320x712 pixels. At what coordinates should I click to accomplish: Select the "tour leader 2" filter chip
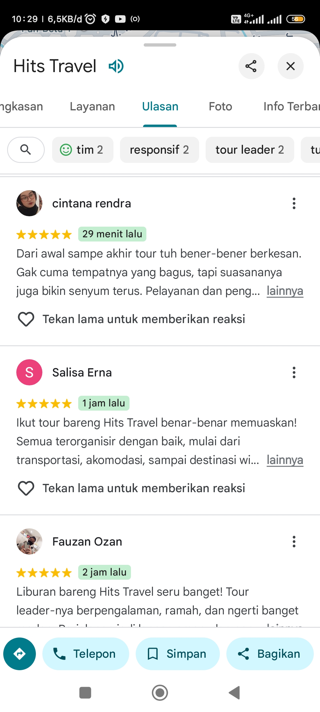tap(250, 150)
